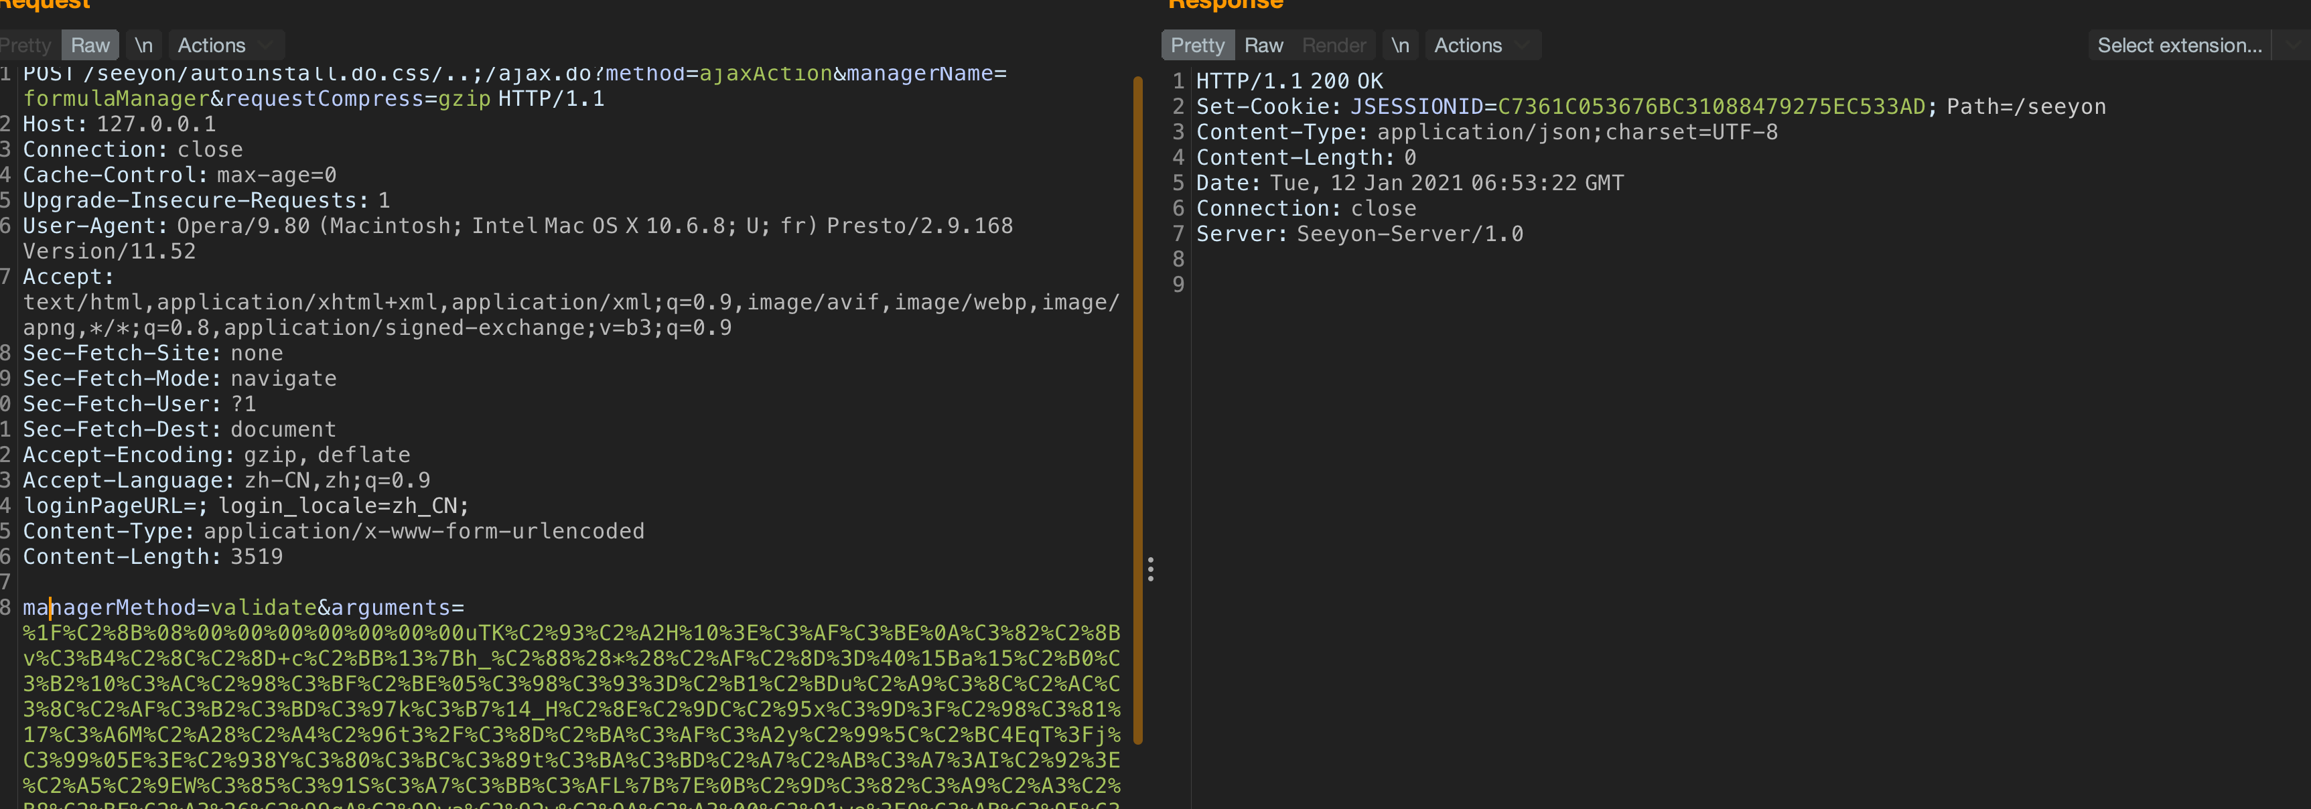Click the JSESSIONID cookie value in the Response
Screen dimensions: 2311x809
1711,106
